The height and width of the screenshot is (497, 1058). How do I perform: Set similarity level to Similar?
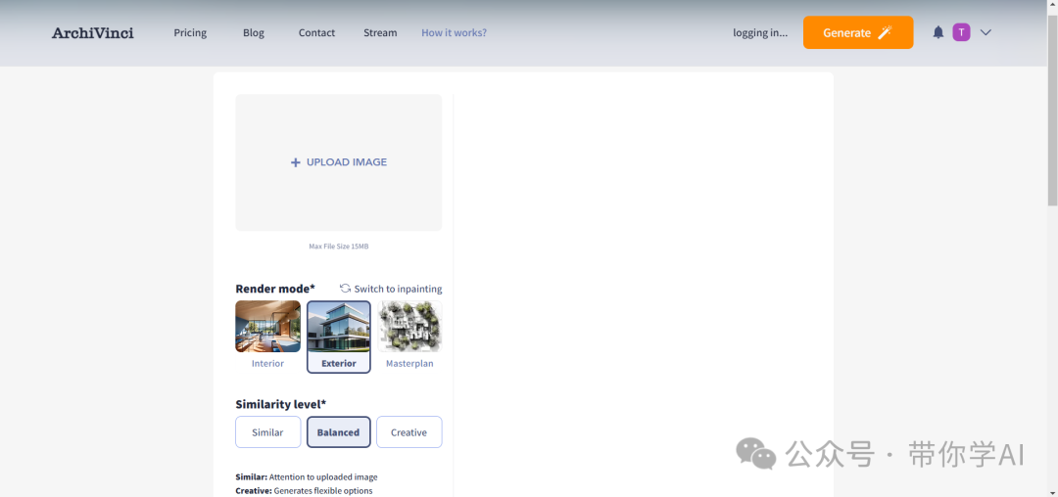[267, 432]
